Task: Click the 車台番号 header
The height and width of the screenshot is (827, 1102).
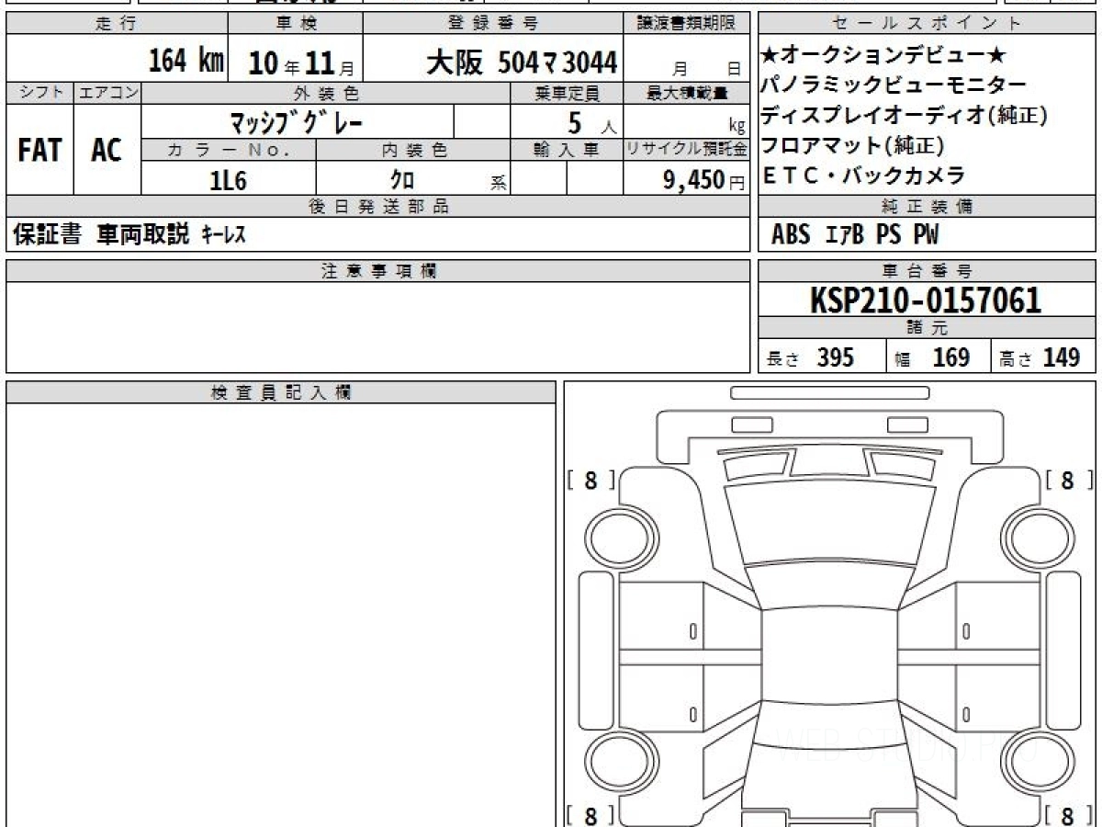Action: click(927, 270)
